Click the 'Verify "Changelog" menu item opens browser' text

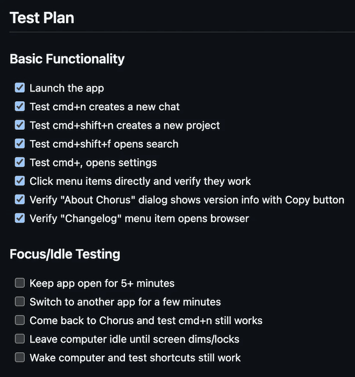(x=139, y=219)
